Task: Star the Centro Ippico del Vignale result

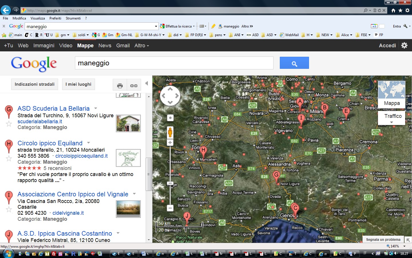Action: tap(9, 210)
